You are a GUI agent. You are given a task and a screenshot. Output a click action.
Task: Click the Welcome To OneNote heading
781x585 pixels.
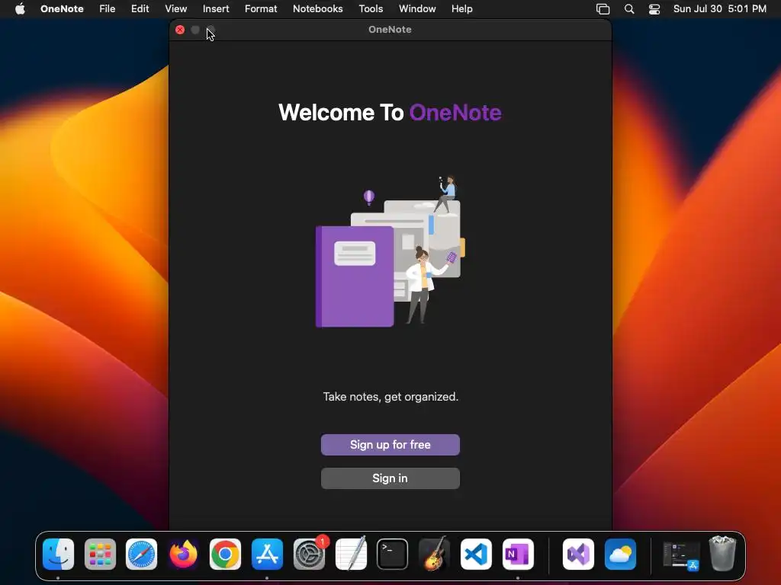pyautogui.click(x=390, y=113)
